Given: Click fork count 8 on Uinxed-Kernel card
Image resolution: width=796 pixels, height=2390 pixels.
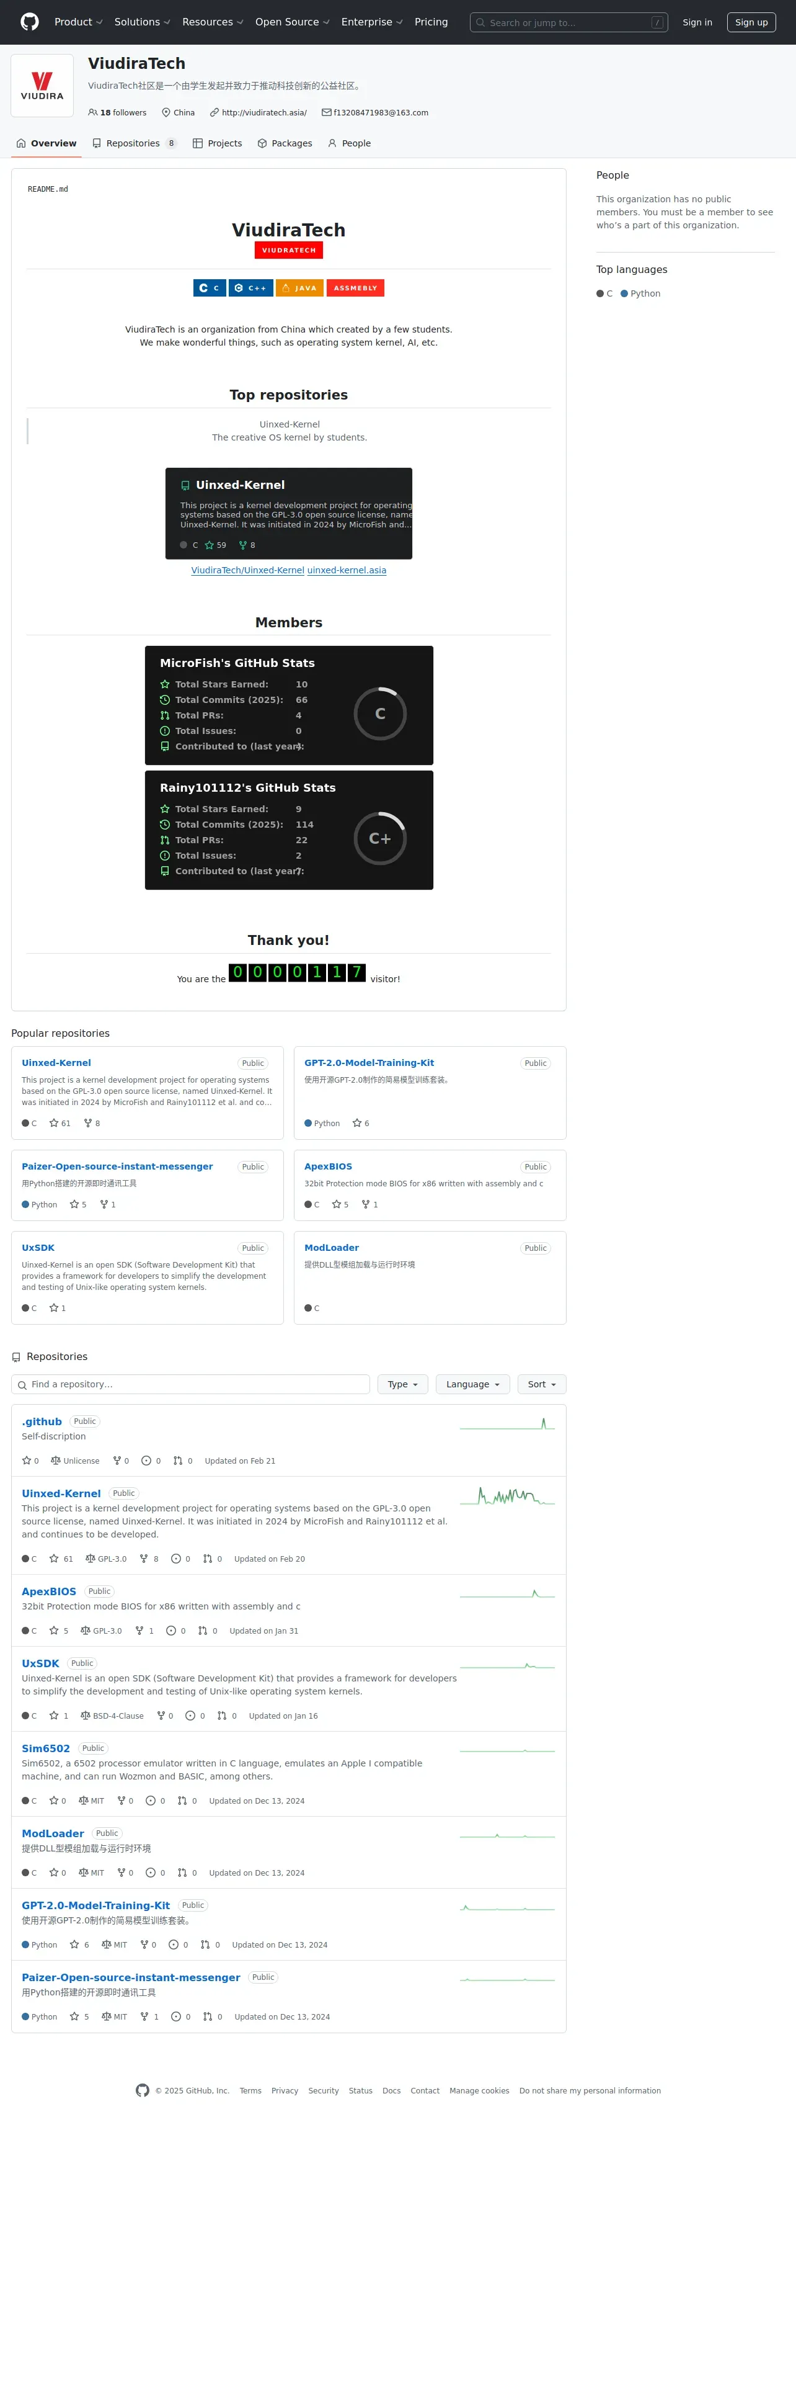Looking at the screenshot, I should tap(92, 1124).
